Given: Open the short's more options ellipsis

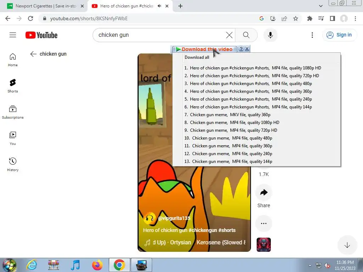Looking at the screenshot, I should pos(264,223).
